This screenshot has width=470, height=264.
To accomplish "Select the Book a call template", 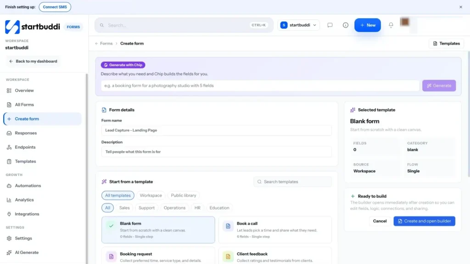I will [x=275, y=230].
